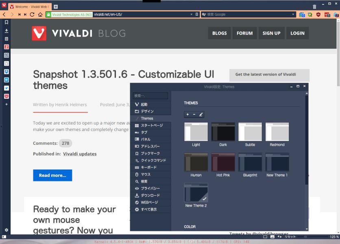The height and width of the screenshot is (244, 340).
Task: Go forward to next page
Action: coord(12,15)
